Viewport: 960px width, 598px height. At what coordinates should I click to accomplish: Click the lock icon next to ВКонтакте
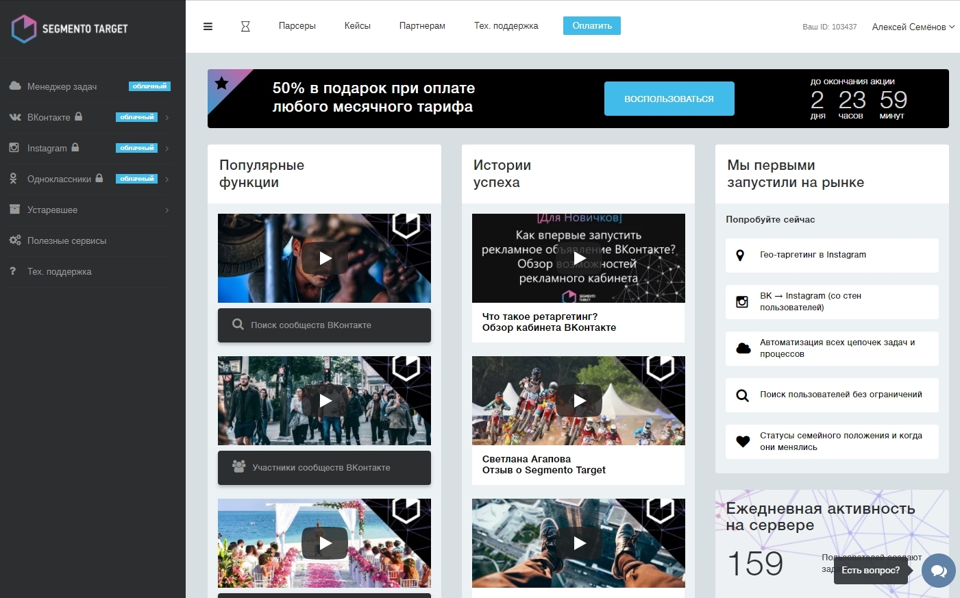pyautogui.click(x=79, y=116)
